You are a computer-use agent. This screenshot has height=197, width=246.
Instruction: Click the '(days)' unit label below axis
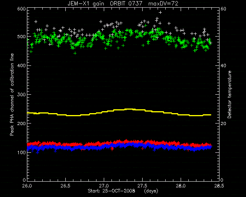151,191
